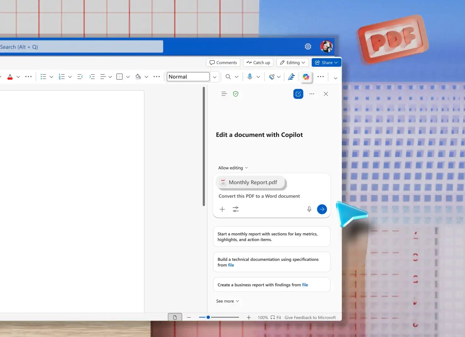The height and width of the screenshot is (337, 465).
Task: Click the Copilot prompt text field
Action: click(259, 196)
